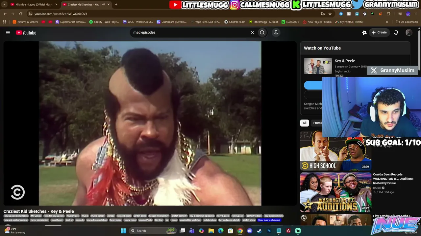Open Returns & Orders bookmark

coord(25,22)
